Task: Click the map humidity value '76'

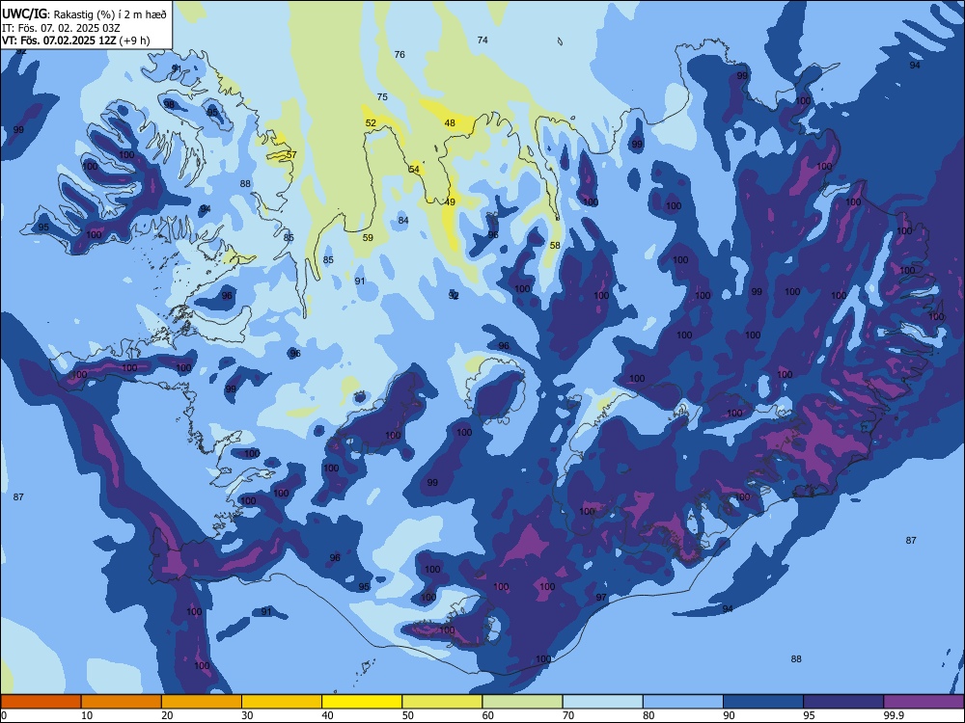Action: tap(400, 55)
